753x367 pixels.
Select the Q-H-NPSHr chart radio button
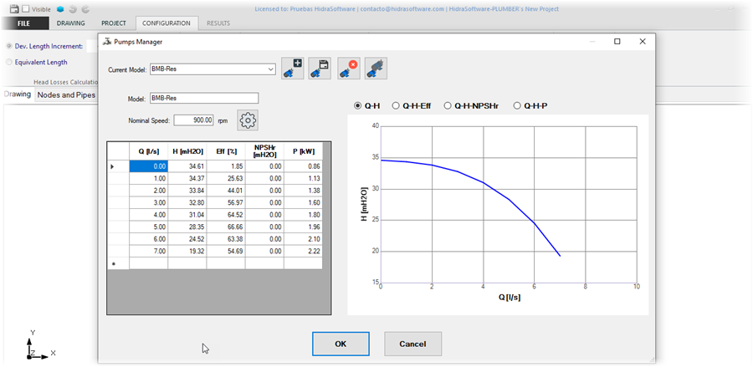pos(448,106)
